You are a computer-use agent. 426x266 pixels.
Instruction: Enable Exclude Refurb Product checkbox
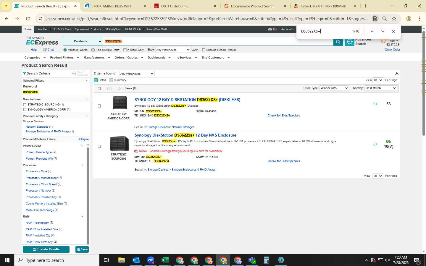204,50
